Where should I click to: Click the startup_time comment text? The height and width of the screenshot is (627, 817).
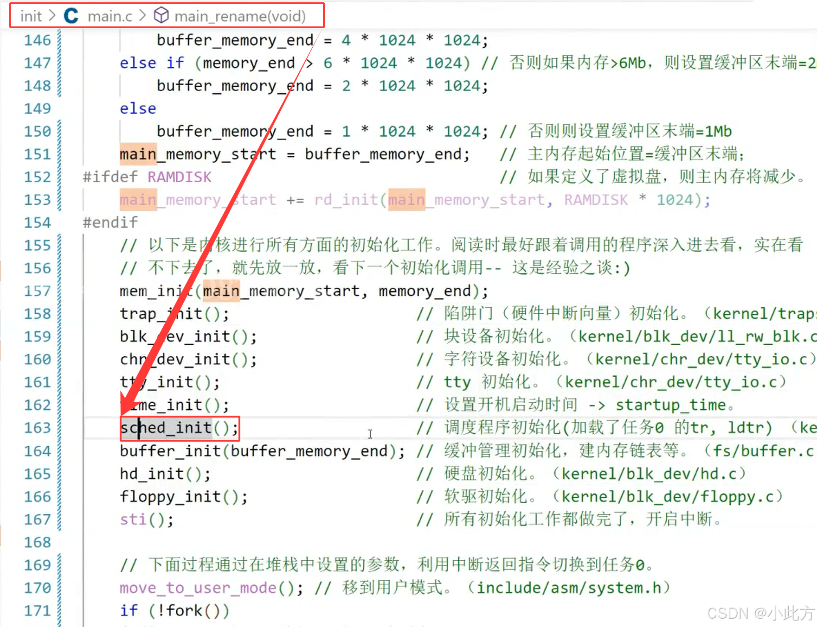point(670,405)
